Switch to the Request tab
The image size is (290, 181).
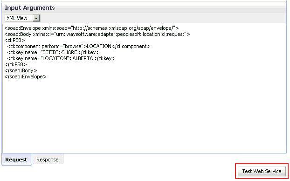pos(17,160)
